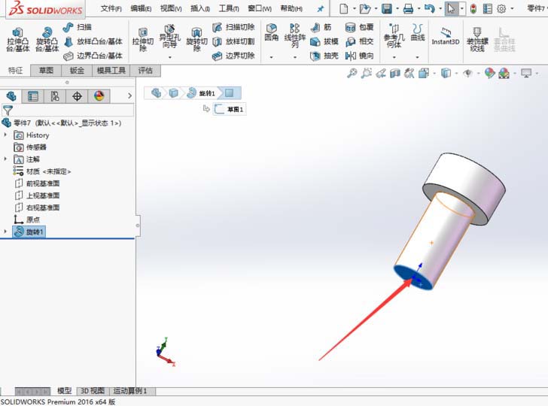
Task: Activate the 拉伸切除 extruded cut tool
Action: click(x=143, y=39)
